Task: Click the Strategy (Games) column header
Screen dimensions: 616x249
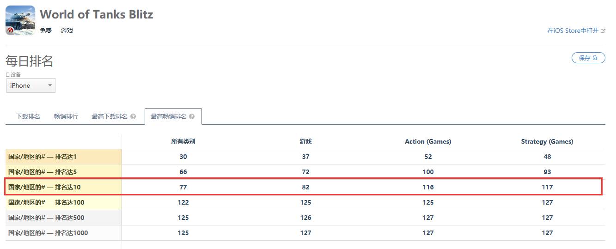Action: tap(547, 142)
